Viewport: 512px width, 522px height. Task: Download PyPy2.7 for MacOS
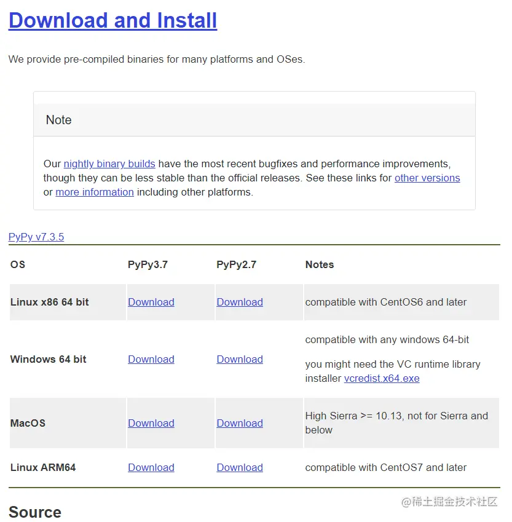[240, 423]
